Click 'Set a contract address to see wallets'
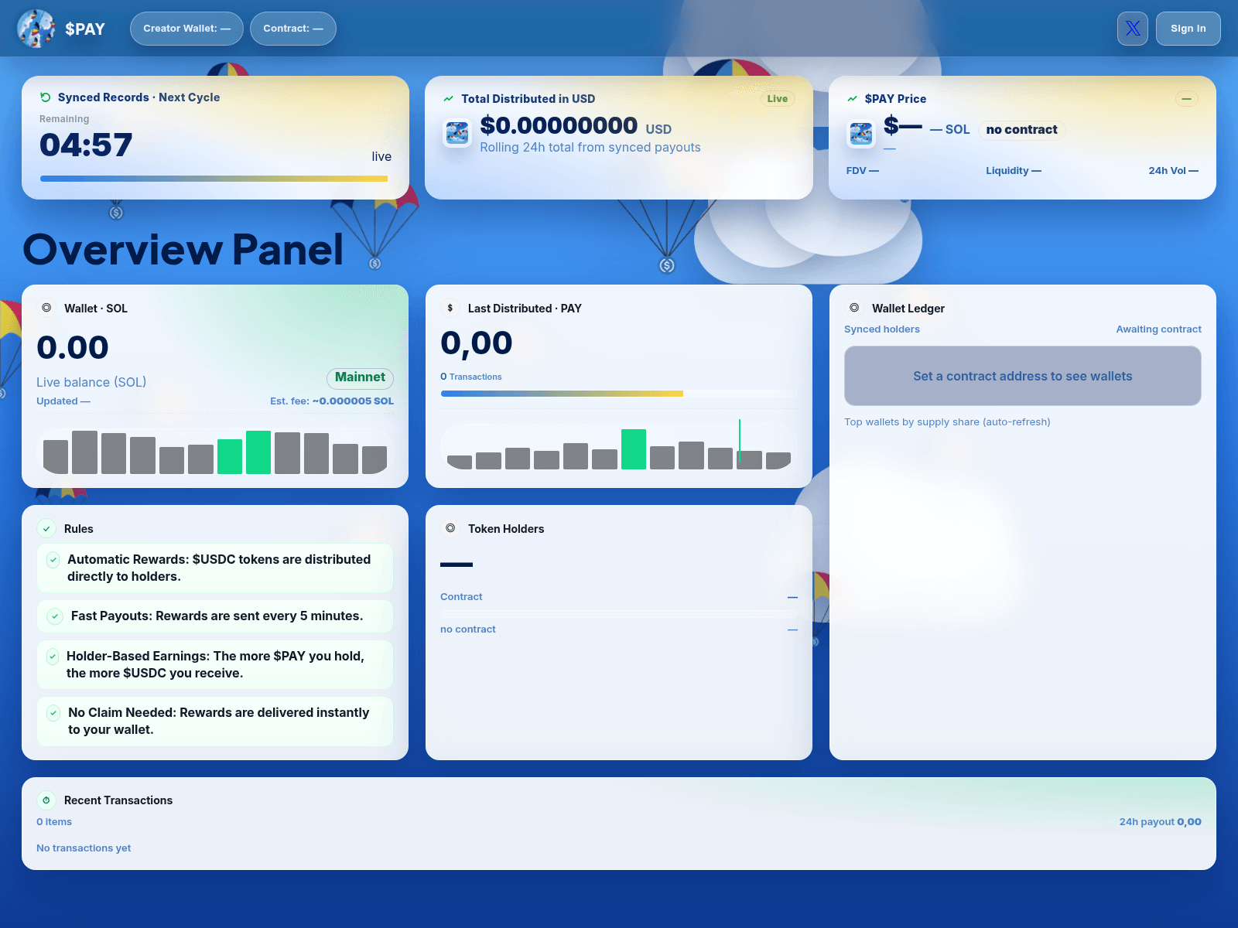 pyautogui.click(x=1023, y=376)
